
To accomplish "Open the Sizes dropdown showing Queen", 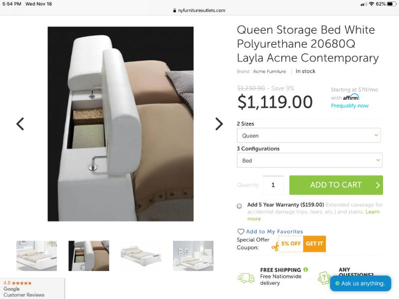I will [308, 136].
